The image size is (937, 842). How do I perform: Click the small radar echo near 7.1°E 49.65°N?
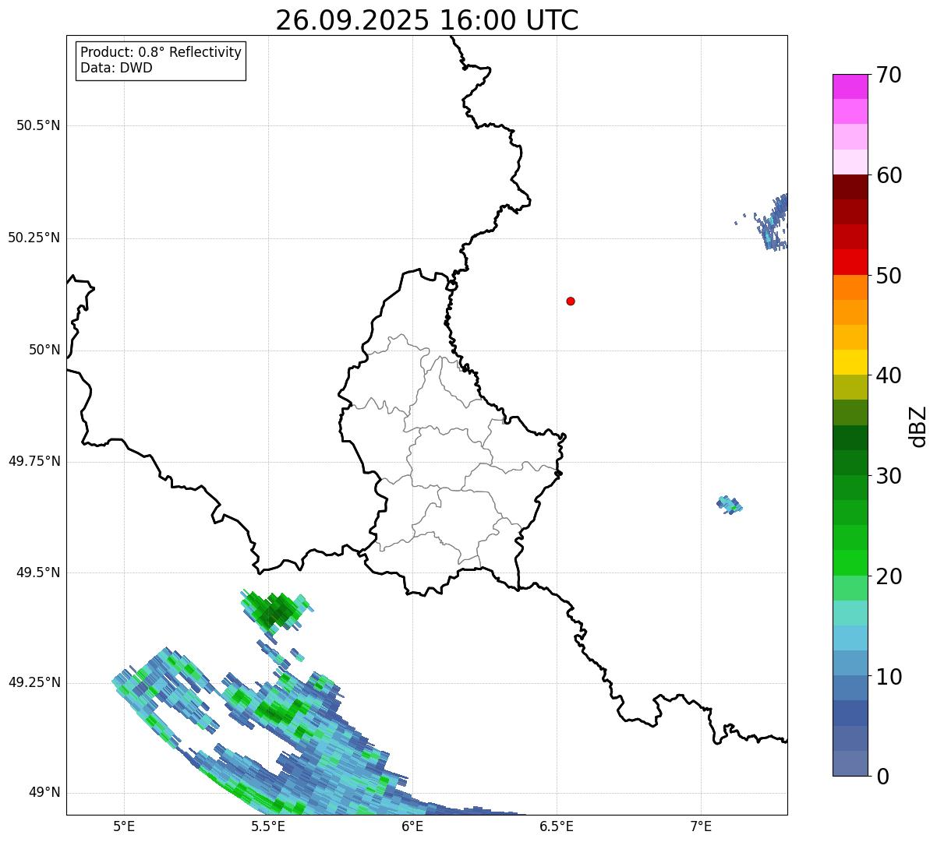click(x=729, y=505)
